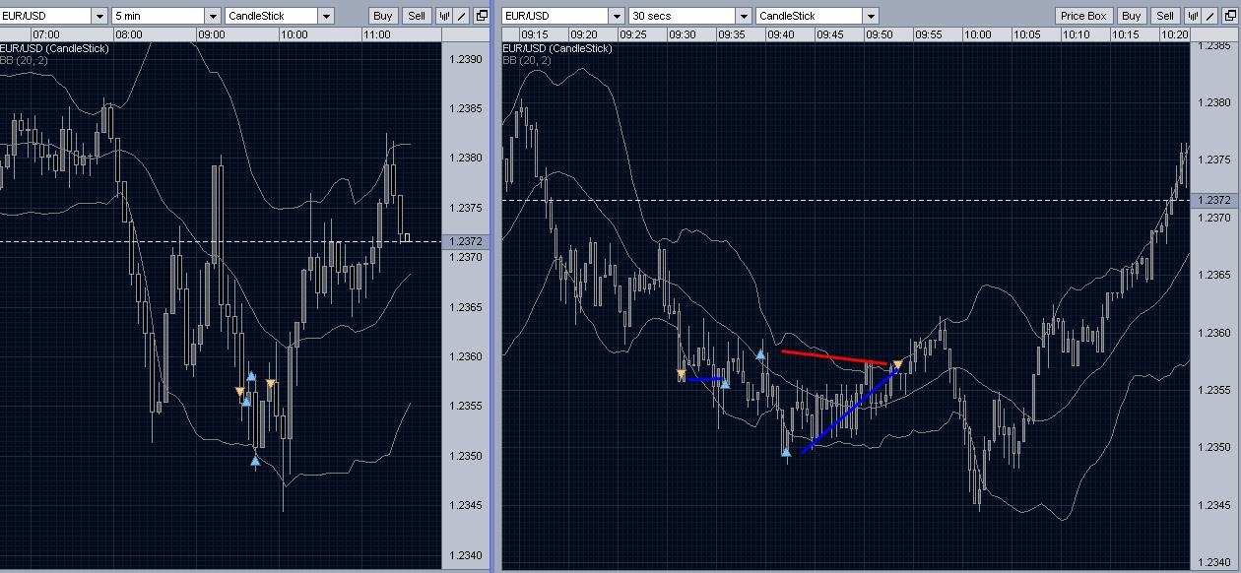The height and width of the screenshot is (573, 1241).
Task: Click 1.2340 price label on left chart scale
Action: [x=465, y=555]
